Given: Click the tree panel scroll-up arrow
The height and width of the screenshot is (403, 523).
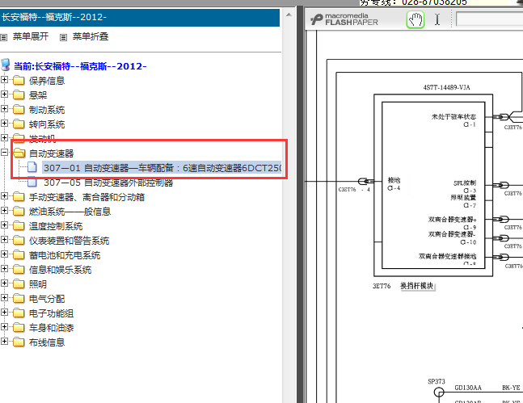Looking at the screenshot, I should click(289, 15).
